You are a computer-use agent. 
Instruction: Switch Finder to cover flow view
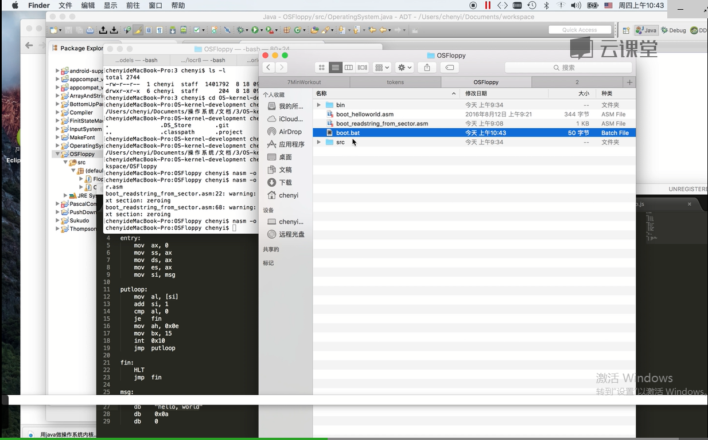coord(362,68)
